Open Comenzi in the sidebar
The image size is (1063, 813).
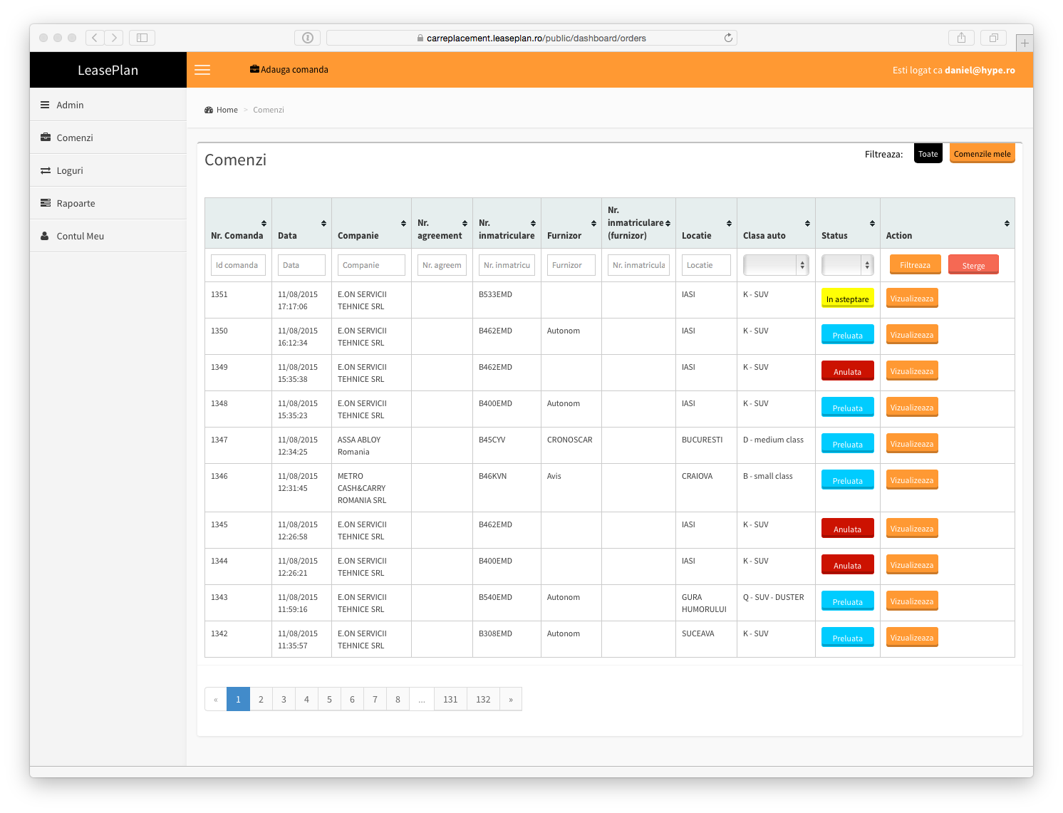point(108,138)
